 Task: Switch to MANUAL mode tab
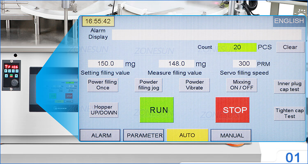click(x=232, y=135)
